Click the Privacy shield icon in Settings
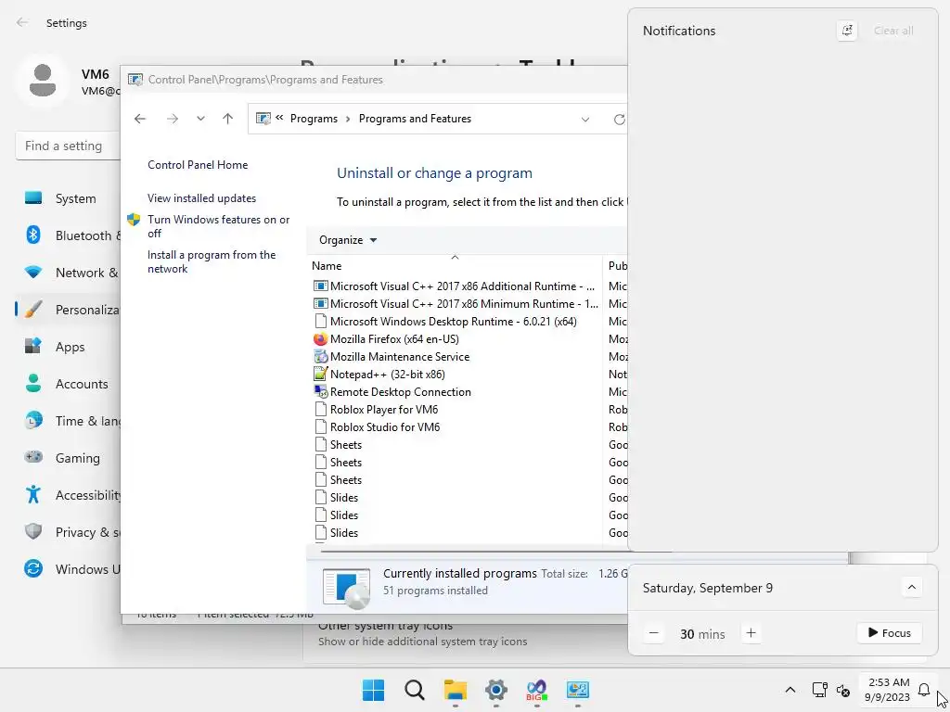The height and width of the screenshot is (712, 950). pos(33,531)
